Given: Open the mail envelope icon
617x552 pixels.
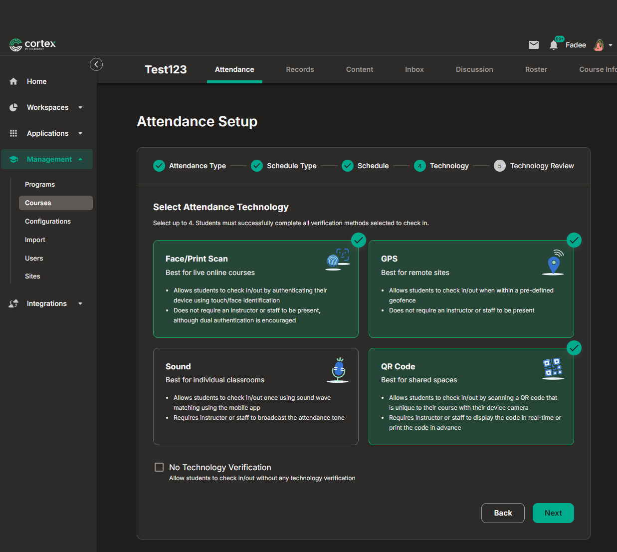Looking at the screenshot, I should coord(533,45).
